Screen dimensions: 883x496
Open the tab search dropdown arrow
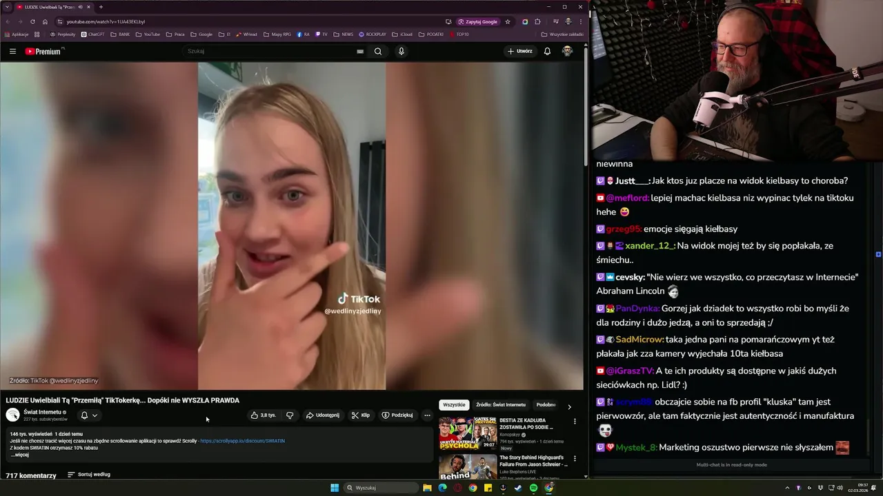tap(6, 7)
